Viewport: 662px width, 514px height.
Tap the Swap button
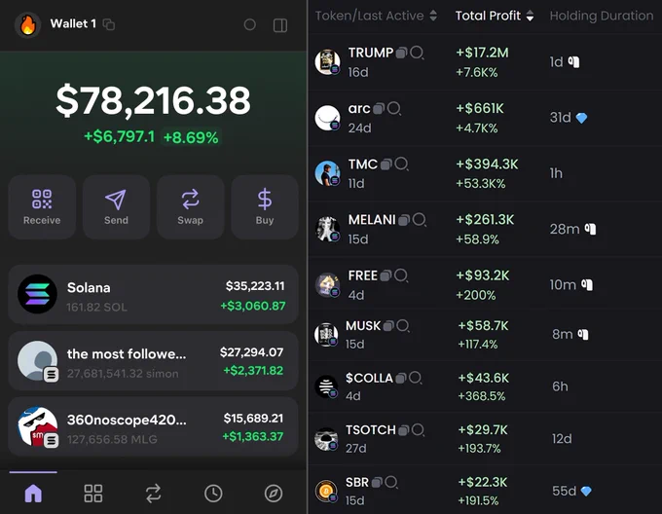click(191, 206)
